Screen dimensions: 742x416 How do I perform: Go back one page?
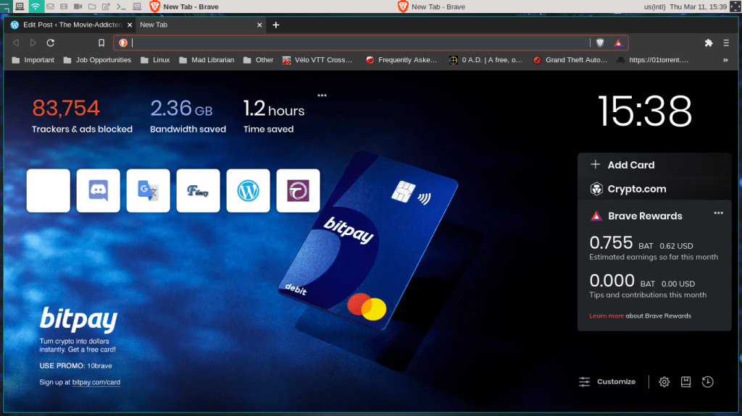point(16,43)
